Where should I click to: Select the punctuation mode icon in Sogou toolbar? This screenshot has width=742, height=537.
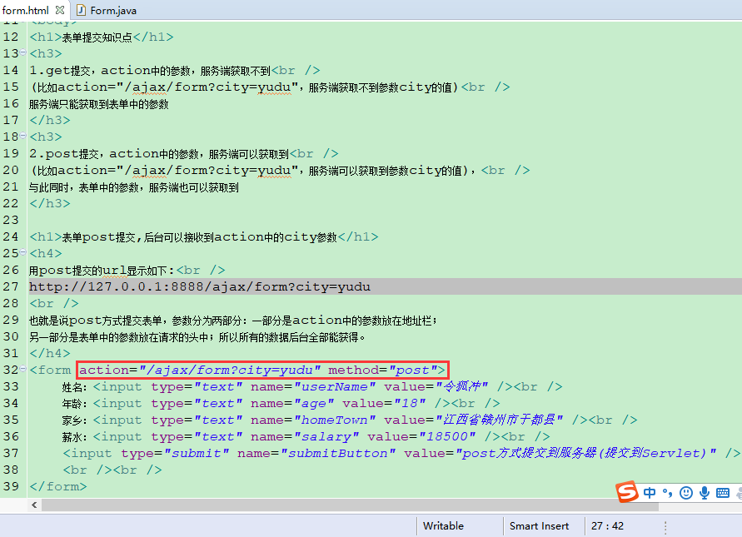point(666,493)
